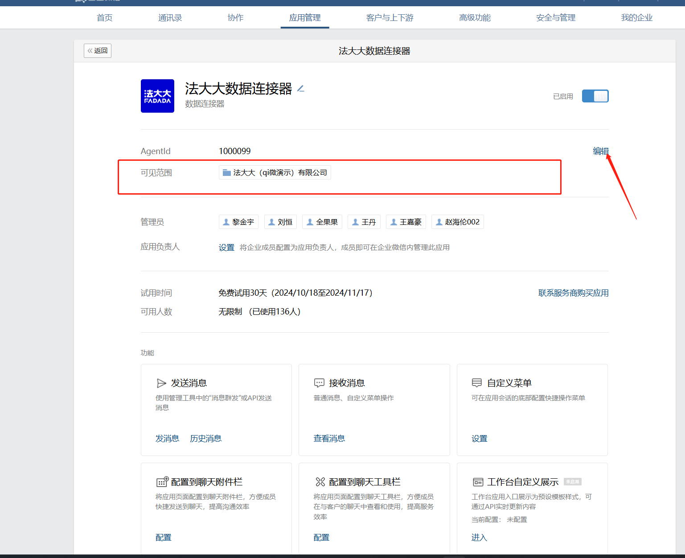The width and height of the screenshot is (685, 558).
Task: Open the 首页 tab
Action: 105,18
